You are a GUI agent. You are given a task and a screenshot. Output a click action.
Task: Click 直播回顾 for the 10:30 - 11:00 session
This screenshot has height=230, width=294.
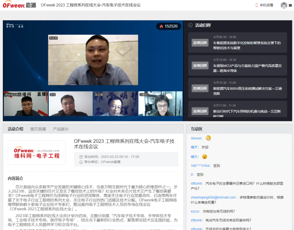coord(200,88)
